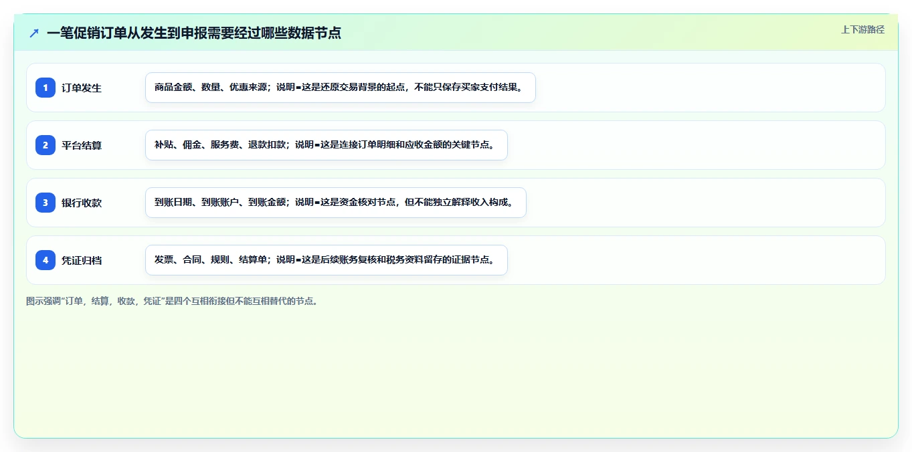Click the 平台结算 step label
The width and height of the screenshot is (912, 452).
point(82,145)
